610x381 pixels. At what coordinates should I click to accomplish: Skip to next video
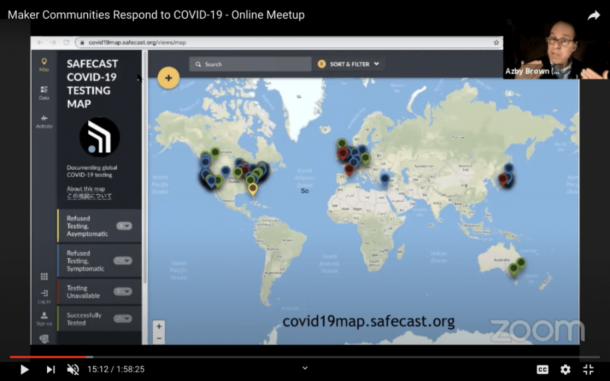pyautogui.click(x=50, y=369)
